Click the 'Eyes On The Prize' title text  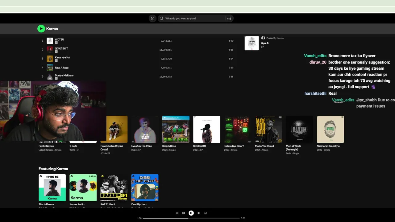(x=141, y=146)
